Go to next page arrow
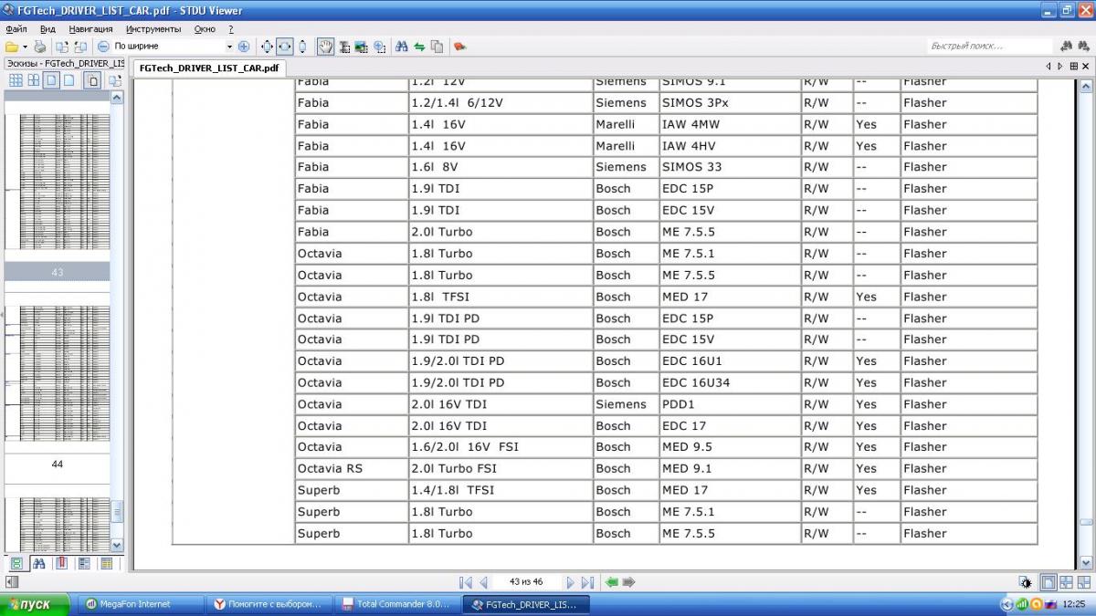Image resolution: width=1096 pixels, height=616 pixels. point(571,582)
